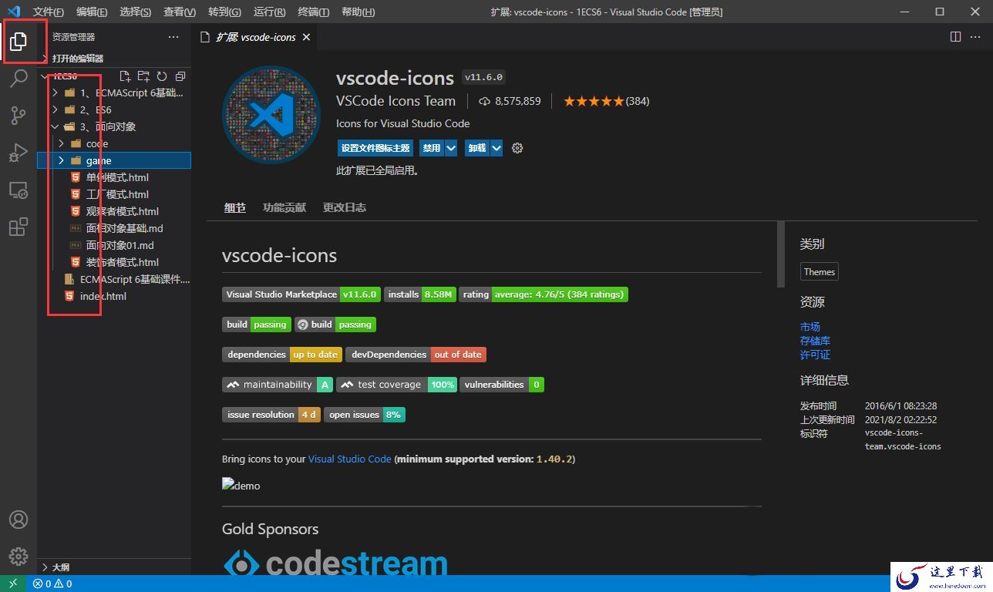Open the Visual Studio Code link in description
The height and width of the screenshot is (592, 993).
point(350,459)
